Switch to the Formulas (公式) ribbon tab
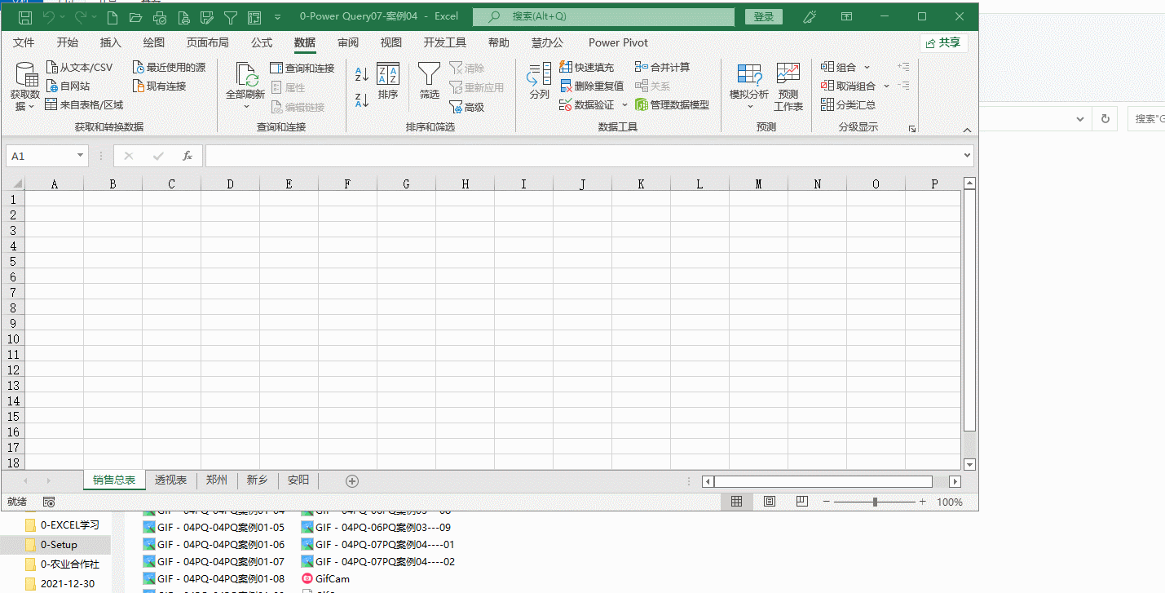The height and width of the screenshot is (593, 1165). coord(261,42)
